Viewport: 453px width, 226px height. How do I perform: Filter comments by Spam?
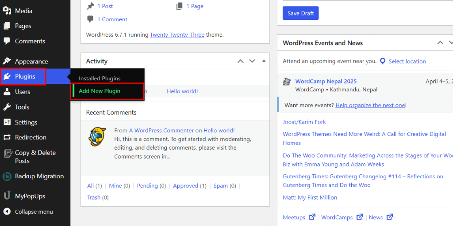coord(220,186)
